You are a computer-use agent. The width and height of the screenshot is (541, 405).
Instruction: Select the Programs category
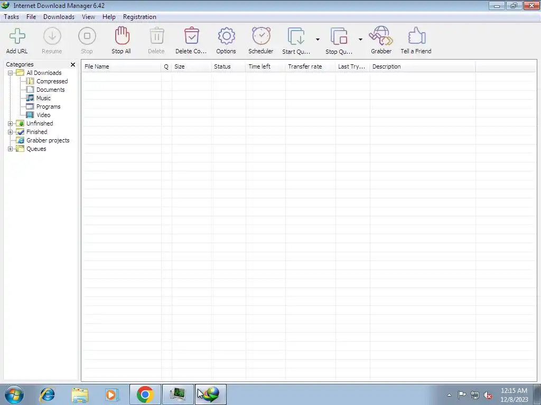[x=48, y=107]
